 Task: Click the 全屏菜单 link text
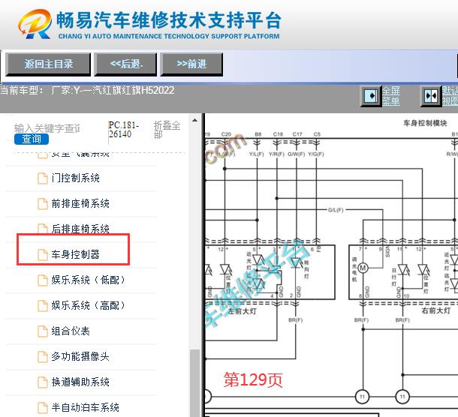(x=391, y=96)
